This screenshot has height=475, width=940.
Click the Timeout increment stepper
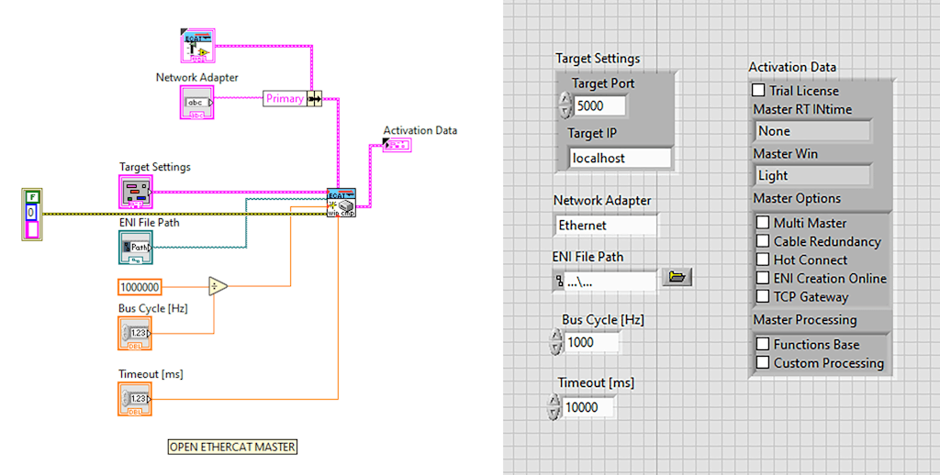point(554,400)
